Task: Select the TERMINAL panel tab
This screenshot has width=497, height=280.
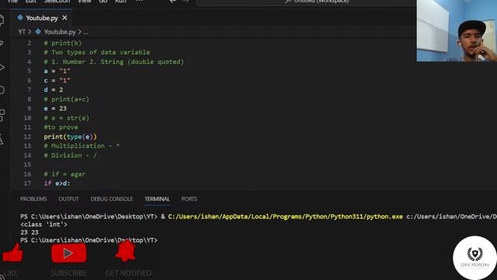Action: click(x=157, y=199)
